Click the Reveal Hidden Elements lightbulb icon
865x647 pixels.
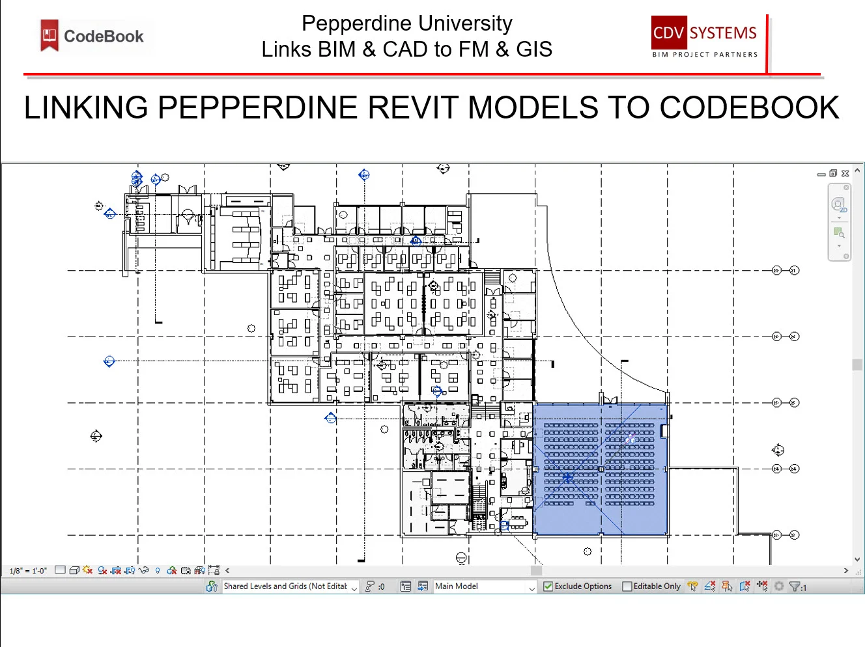pyautogui.click(x=158, y=571)
